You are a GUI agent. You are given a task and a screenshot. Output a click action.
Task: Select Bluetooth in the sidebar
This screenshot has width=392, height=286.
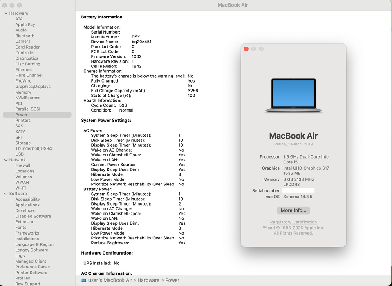25,36
